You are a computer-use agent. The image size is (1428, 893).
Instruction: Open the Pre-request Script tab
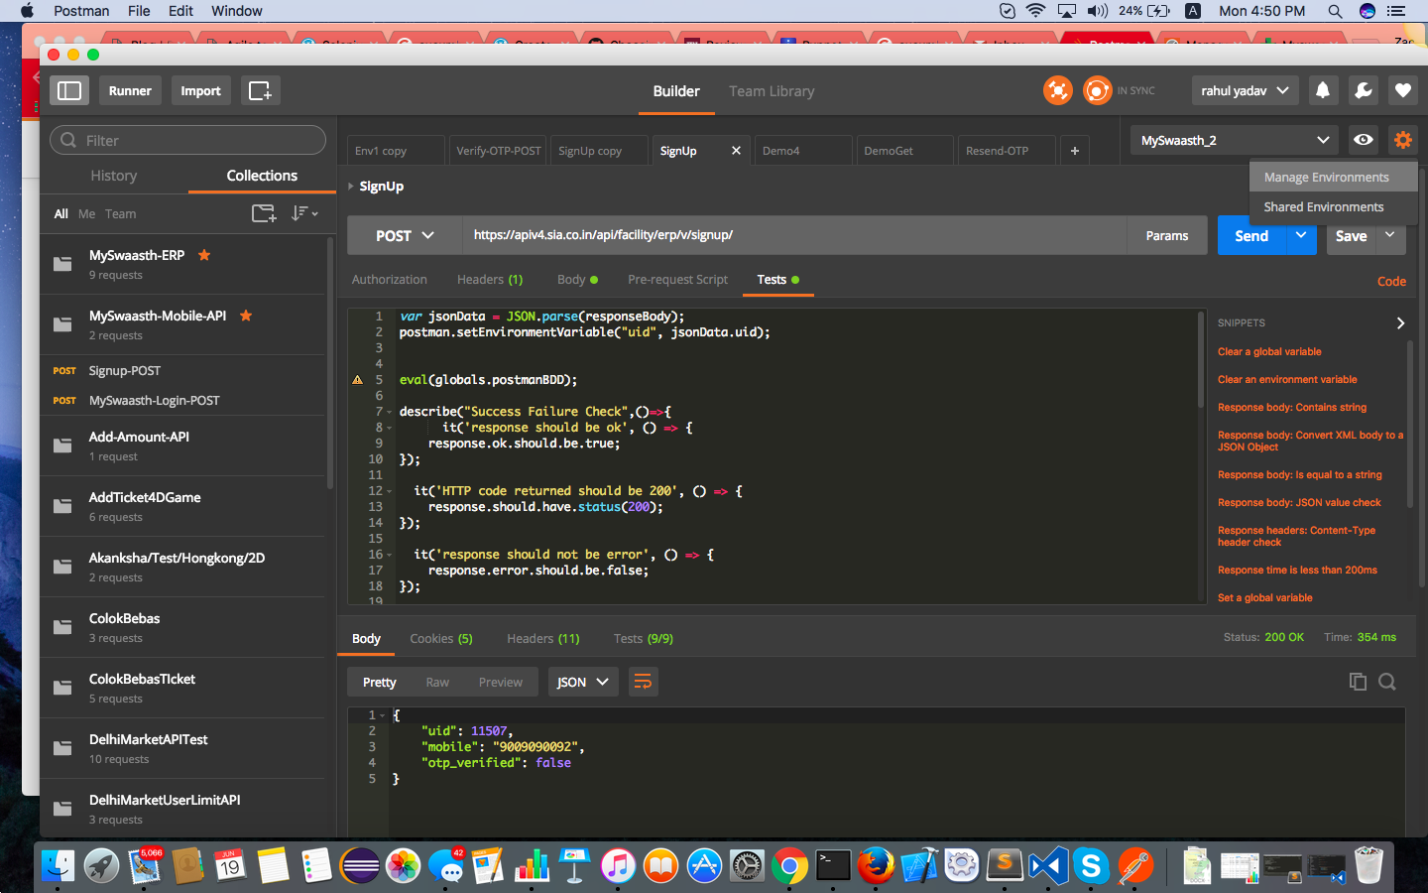pos(678,280)
